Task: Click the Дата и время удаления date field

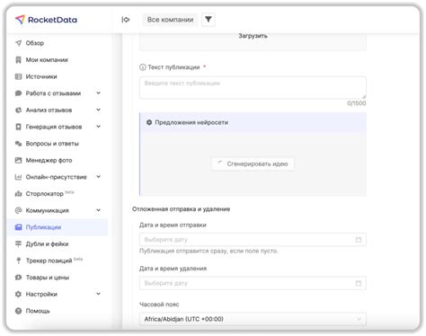Action: (x=253, y=283)
